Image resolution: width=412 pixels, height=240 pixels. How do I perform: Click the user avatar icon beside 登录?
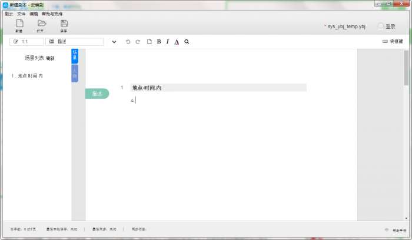coord(380,26)
